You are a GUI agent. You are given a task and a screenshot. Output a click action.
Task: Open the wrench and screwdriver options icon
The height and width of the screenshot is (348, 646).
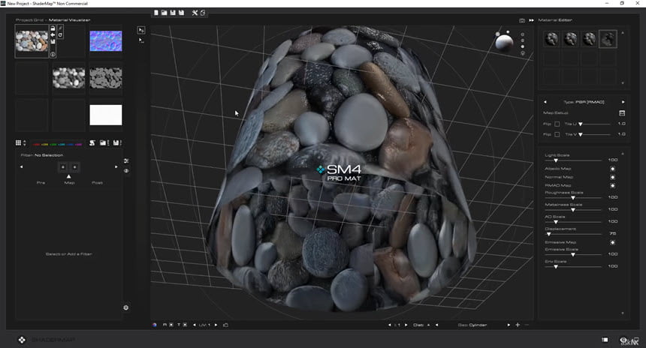pos(195,13)
